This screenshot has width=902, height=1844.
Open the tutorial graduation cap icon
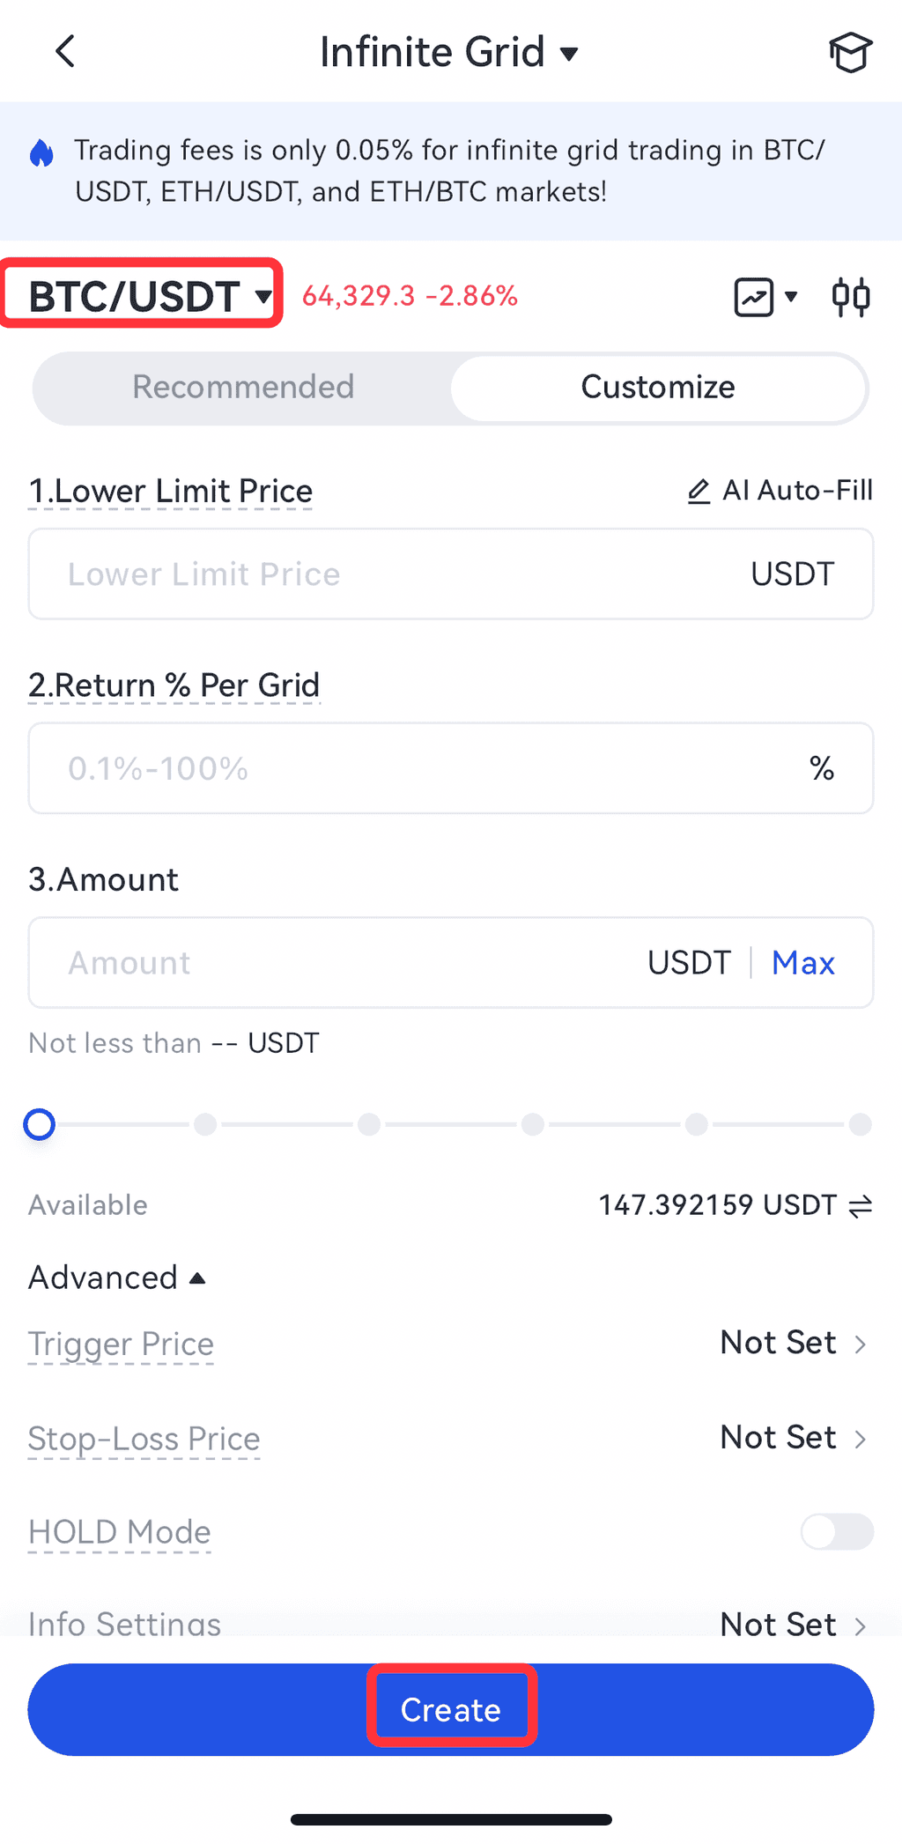pos(850,53)
